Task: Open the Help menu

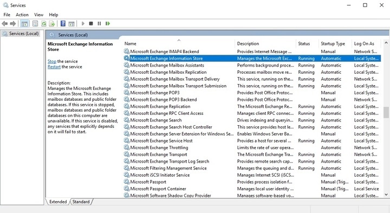Action: click(x=54, y=15)
